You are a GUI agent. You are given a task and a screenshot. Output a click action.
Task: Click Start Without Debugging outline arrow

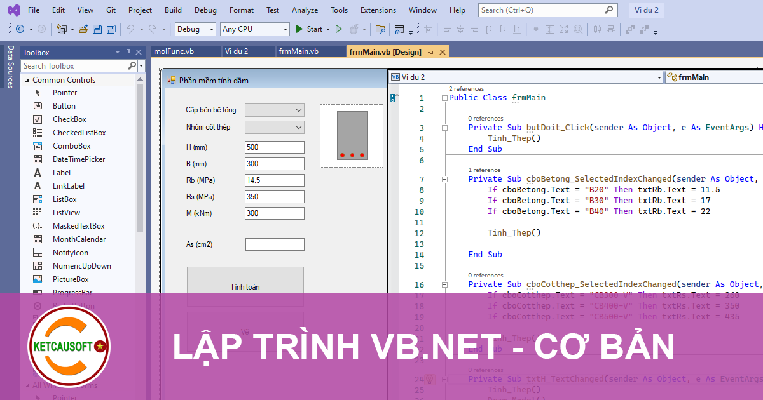(339, 29)
